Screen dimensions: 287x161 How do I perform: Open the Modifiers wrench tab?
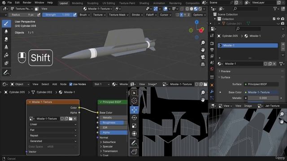coord(212,91)
